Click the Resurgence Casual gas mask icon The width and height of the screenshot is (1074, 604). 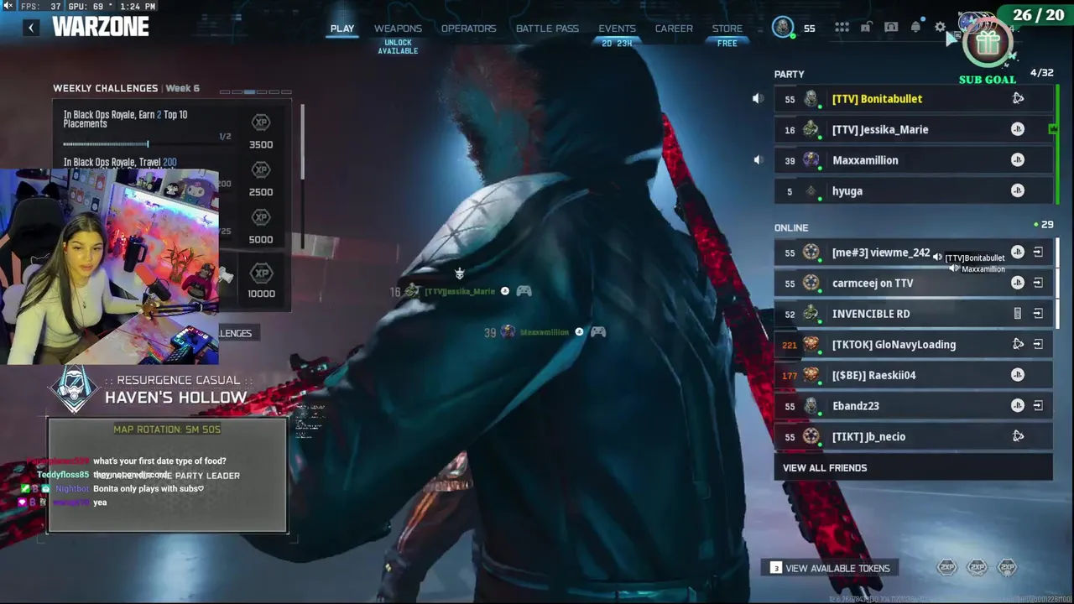(x=75, y=388)
